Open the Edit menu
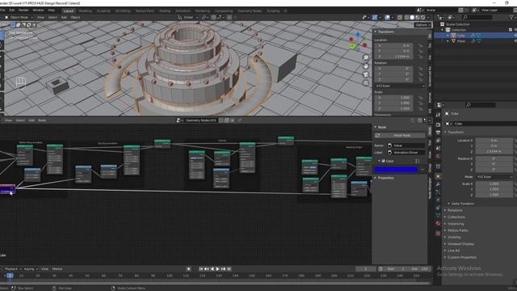517x291 pixels. 12,11
